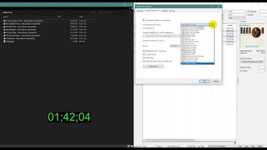Open the help question mark in dialog title
267x150 pixels.
tap(212, 7)
